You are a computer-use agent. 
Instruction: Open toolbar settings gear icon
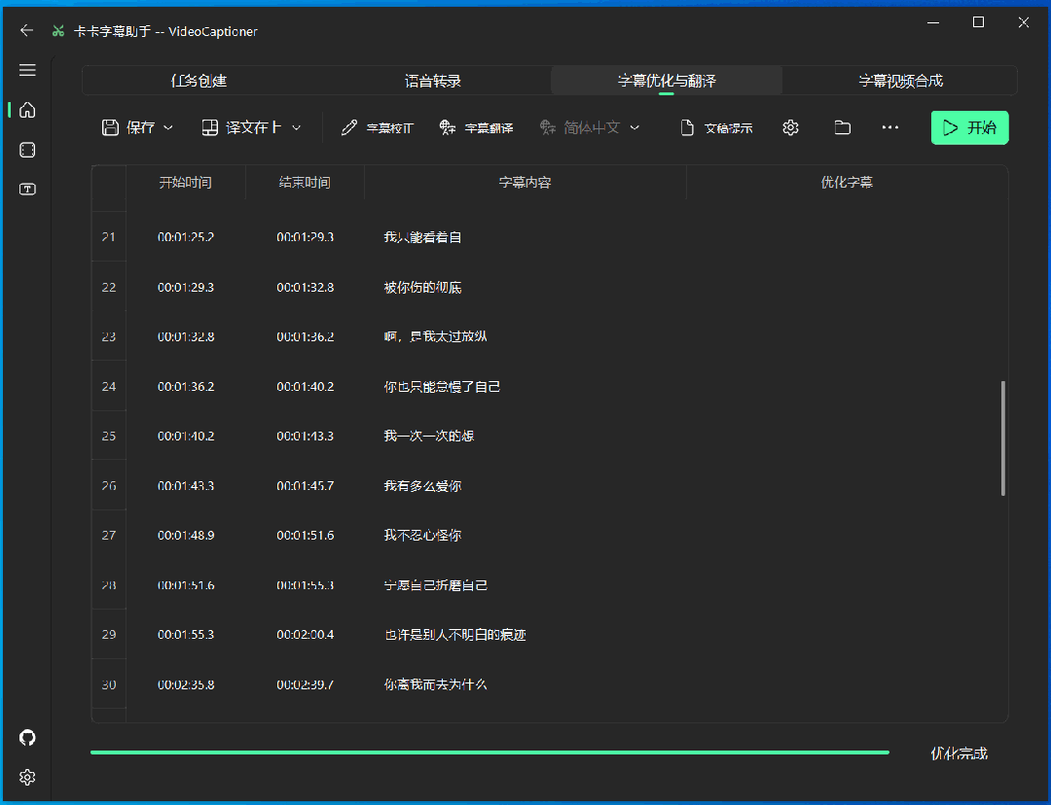790,128
